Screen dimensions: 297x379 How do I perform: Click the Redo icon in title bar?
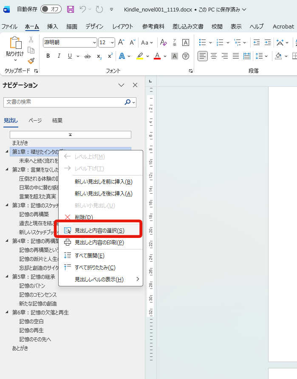tap(99, 9)
